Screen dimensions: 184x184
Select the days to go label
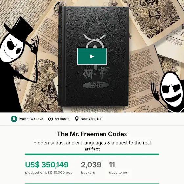(x=118, y=172)
